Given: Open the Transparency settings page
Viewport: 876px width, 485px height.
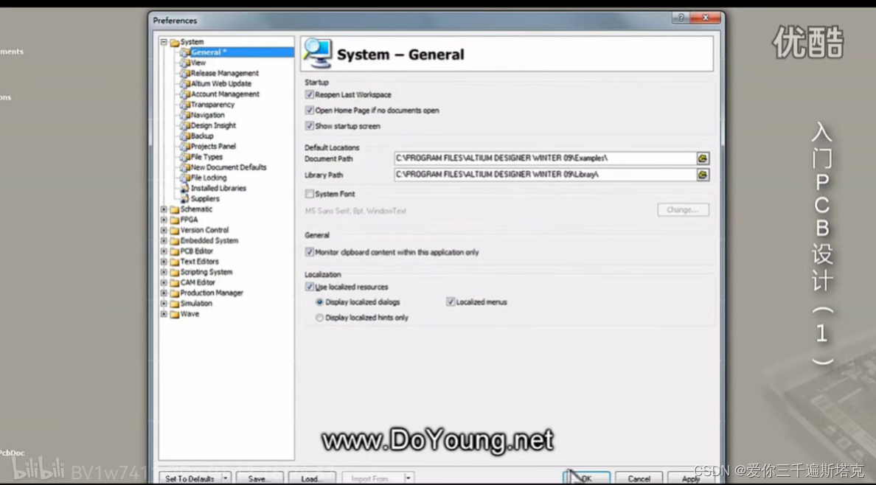Looking at the screenshot, I should click(x=212, y=105).
